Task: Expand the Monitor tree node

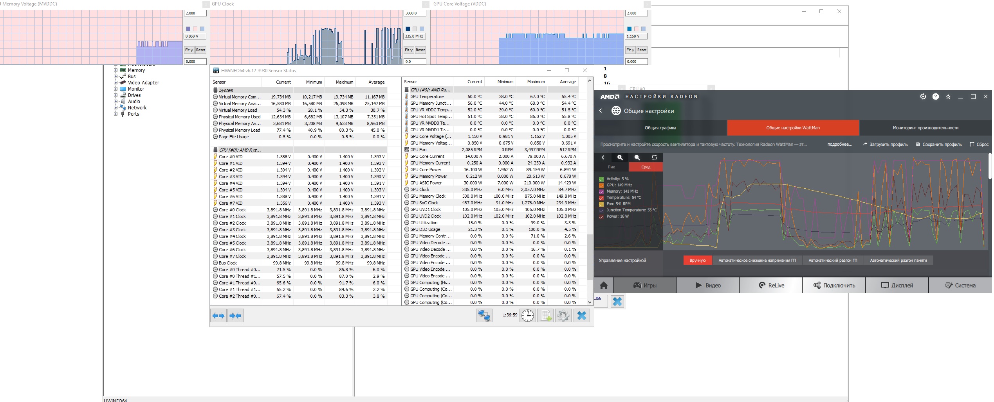Action: point(116,89)
